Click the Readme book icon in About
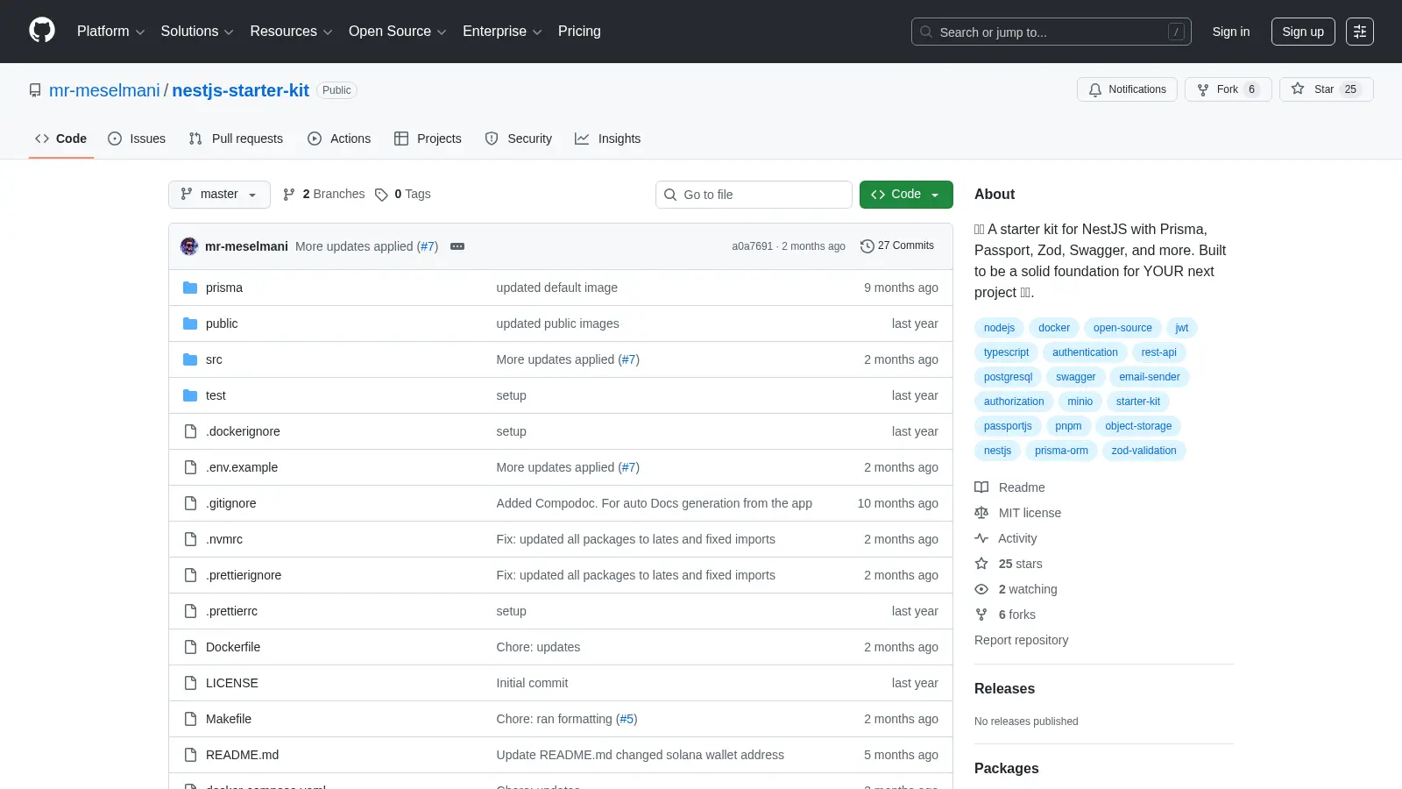 click(981, 487)
